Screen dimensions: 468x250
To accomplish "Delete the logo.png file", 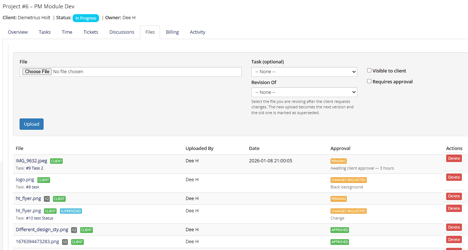I will point(454,177).
